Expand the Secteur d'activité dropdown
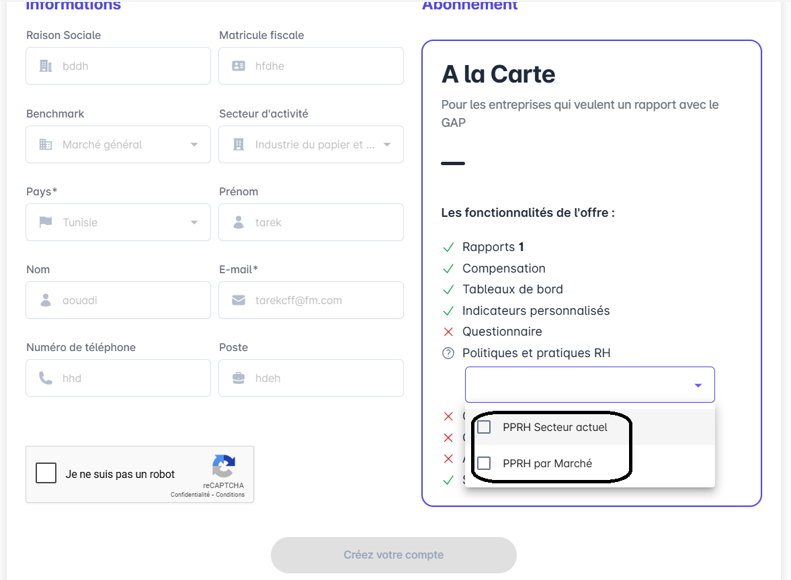791x580 pixels. pyautogui.click(x=387, y=144)
